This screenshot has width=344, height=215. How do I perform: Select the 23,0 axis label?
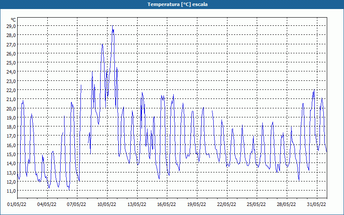[x=11, y=81]
